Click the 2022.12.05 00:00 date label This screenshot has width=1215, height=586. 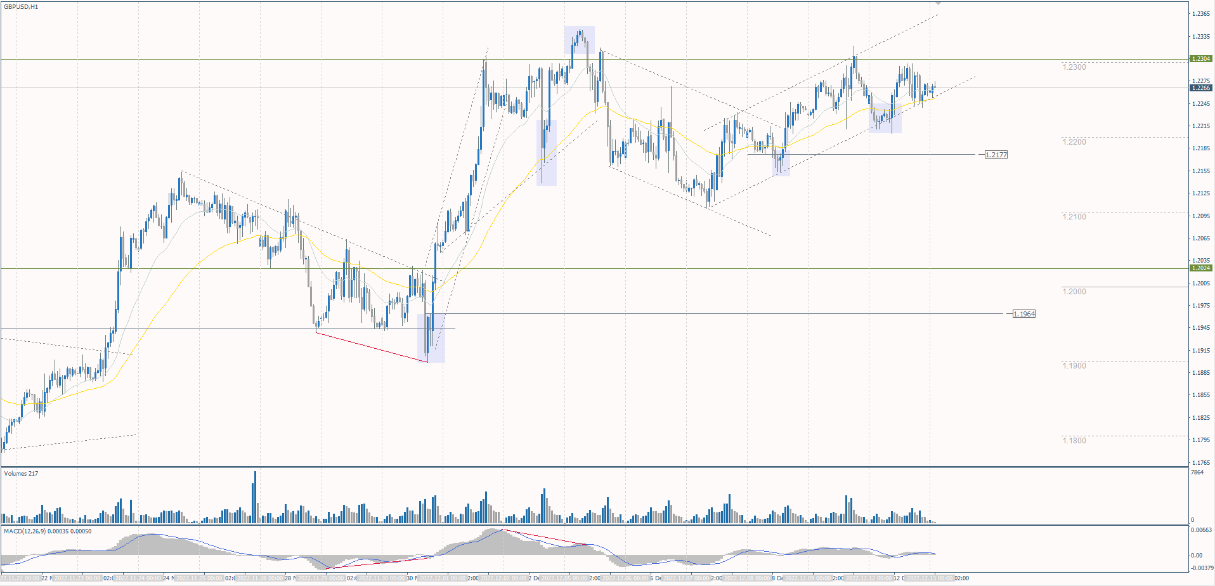pyautogui.click(x=564, y=578)
